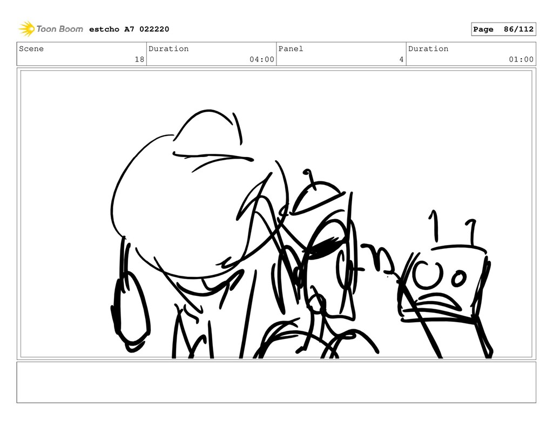Select the scene number '18'

coord(140,59)
